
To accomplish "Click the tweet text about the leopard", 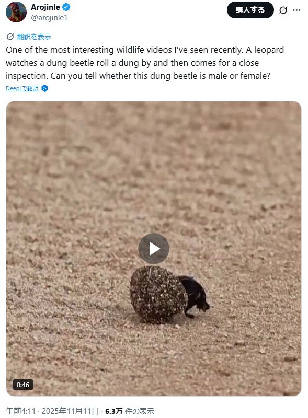I will (145, 63).
